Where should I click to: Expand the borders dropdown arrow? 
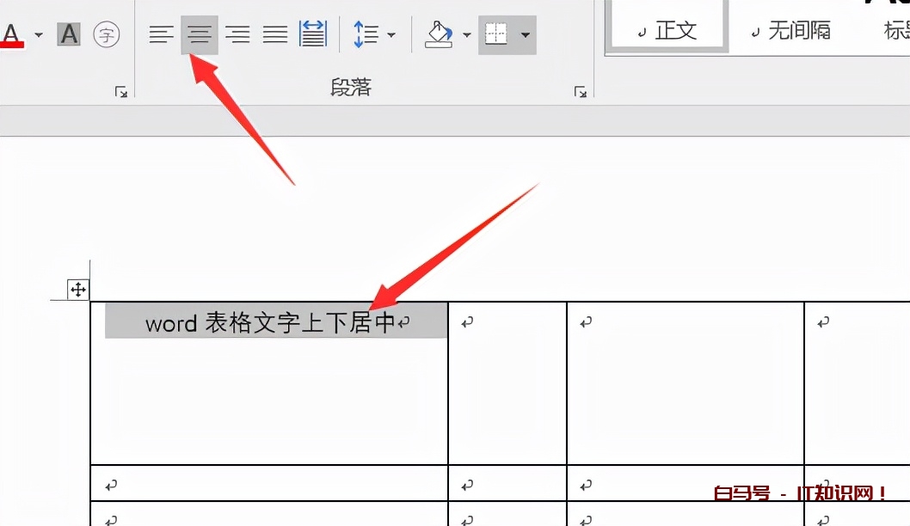[525, 35]
